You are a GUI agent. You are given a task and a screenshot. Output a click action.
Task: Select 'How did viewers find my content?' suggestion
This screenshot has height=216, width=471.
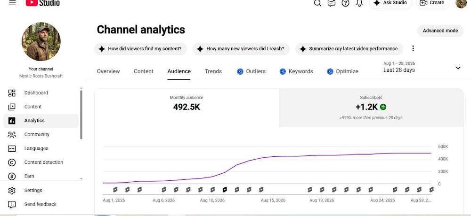pyautogui.click(x=140, y=48)
